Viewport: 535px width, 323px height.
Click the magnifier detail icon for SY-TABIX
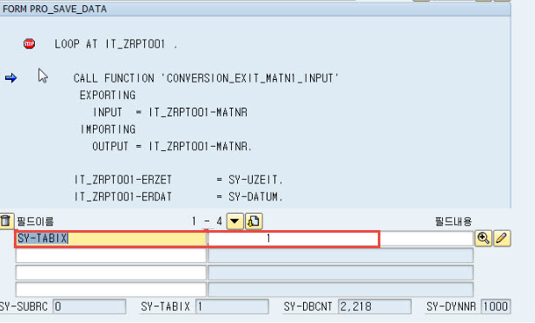pyautogui.click(x=483, y=238)
